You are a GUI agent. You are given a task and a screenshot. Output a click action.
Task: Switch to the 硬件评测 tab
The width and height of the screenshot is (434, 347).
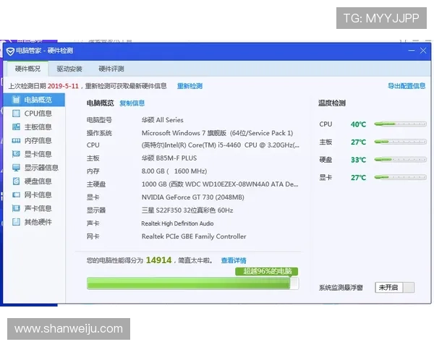point(111,69)
